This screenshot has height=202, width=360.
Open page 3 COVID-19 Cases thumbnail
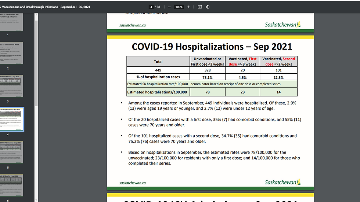click(11, 86)
